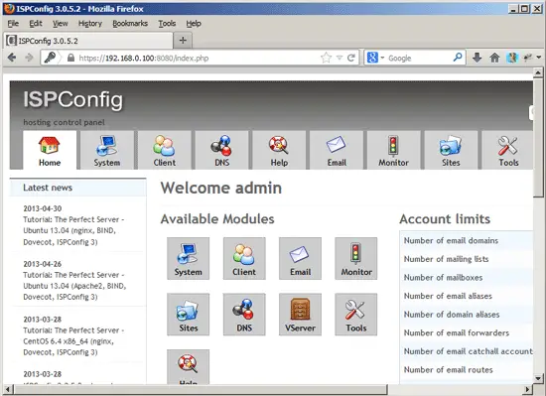Screen dimensions: 546x396
Task: Launch Sites module under Available Modules
Action: (188, 315)
